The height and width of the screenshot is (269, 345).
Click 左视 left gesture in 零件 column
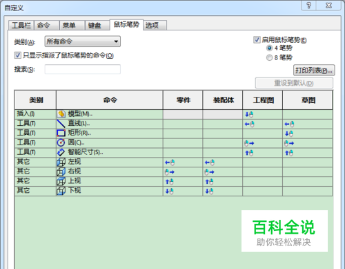click(x=170, y=163)
